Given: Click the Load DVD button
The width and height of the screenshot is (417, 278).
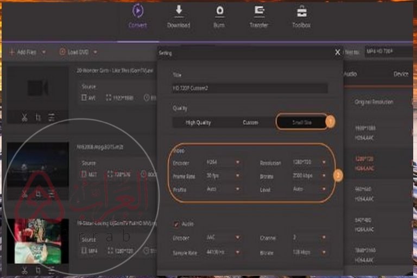Looking at the screenshot, I should pyautogui.click(x=79, y=52).
